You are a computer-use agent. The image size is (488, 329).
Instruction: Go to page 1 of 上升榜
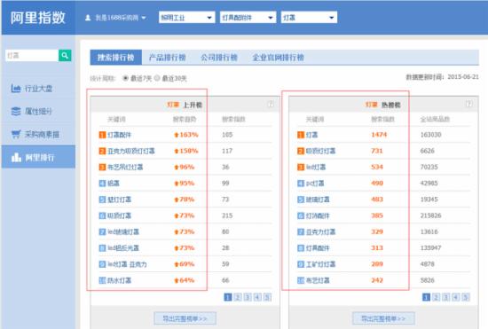[x=228, y=297]
